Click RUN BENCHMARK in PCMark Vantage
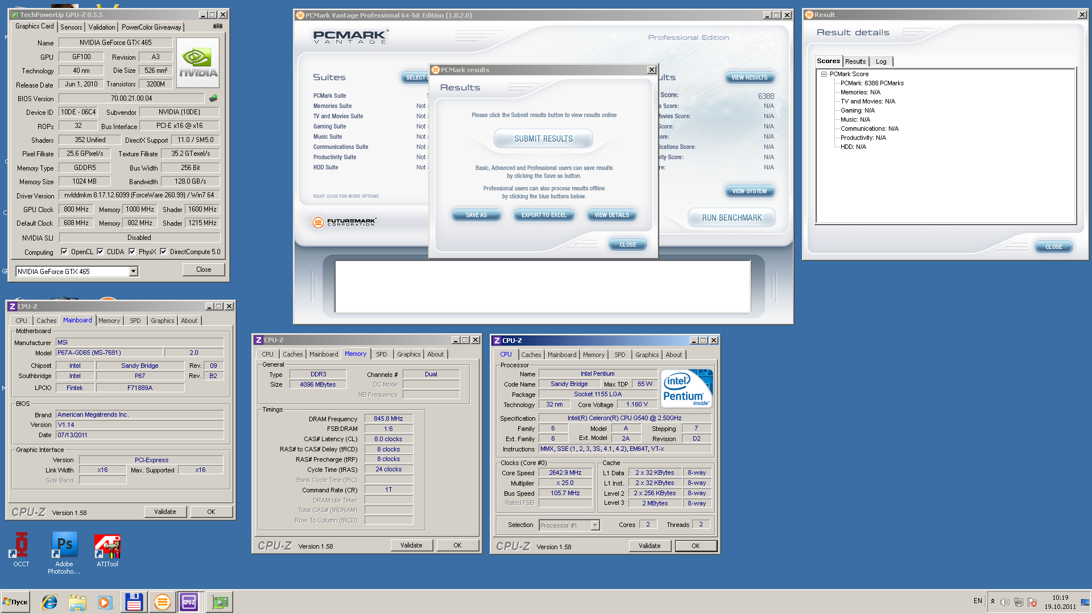 point(732,218)
